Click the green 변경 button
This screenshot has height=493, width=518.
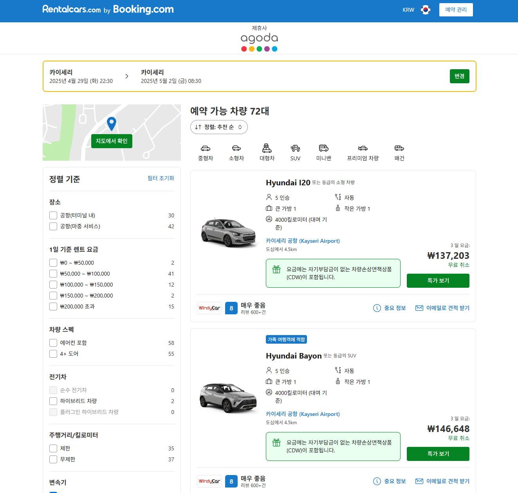[459, 76]
